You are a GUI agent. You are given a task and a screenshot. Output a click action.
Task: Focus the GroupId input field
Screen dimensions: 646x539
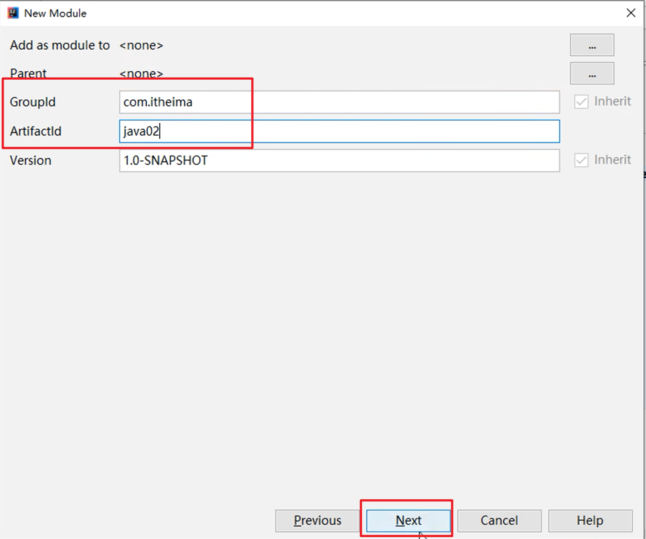(339, 102)
